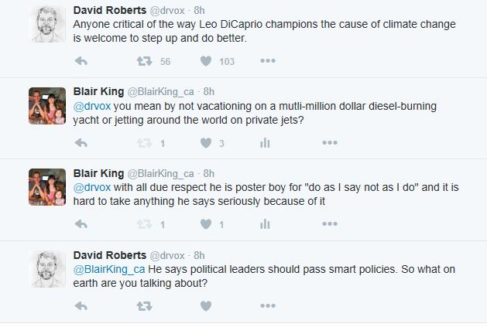View analytics for the 'poster boy' tweet
The width and height of the screenshot is (487, 327).
click(265, 225)
